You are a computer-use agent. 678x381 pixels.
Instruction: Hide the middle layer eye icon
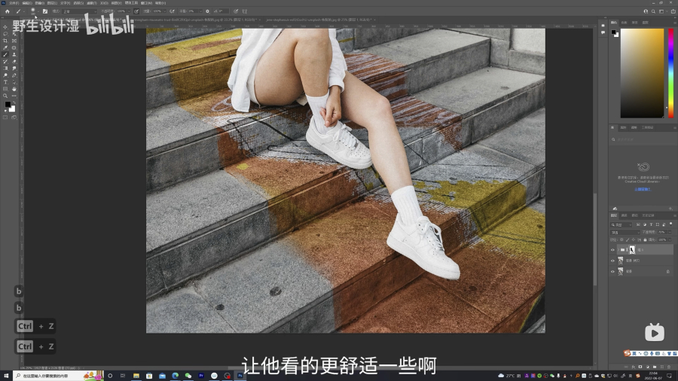click(x=612, y=261)
